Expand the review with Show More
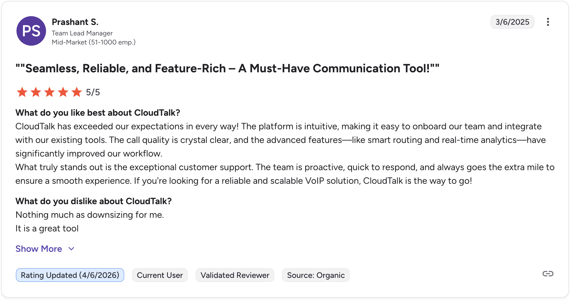 (x=39, y=249)
